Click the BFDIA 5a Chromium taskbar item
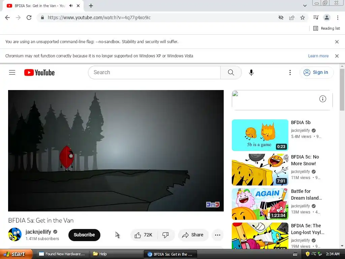Screen dimensions: 345x259 [x=170, y=254]
